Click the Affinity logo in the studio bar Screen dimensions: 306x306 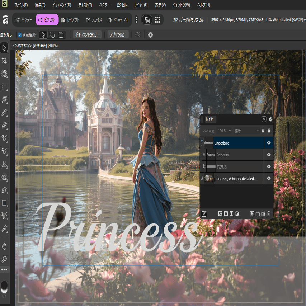5,19
